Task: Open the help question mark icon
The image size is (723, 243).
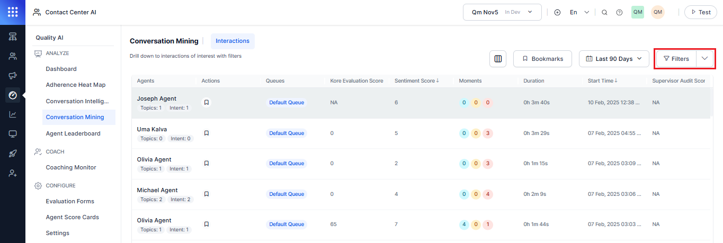Action: tap(619, 12)
